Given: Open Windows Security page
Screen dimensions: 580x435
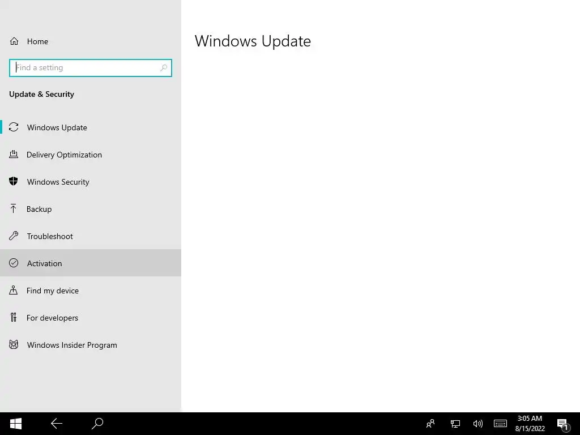Looking at the screenshot, I should tap(91, 182).
